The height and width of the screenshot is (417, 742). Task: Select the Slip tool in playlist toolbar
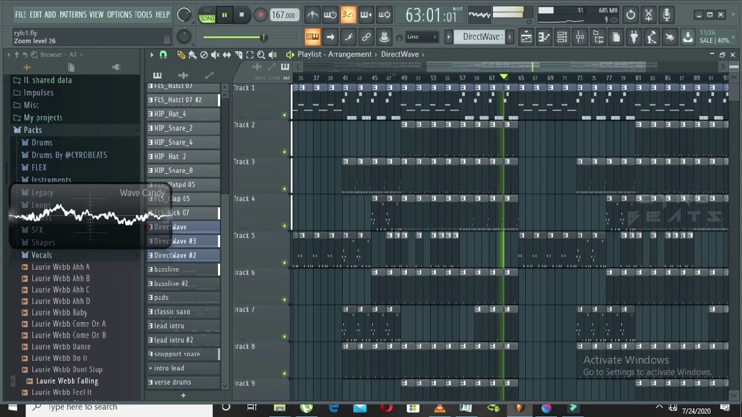[227, 54]
